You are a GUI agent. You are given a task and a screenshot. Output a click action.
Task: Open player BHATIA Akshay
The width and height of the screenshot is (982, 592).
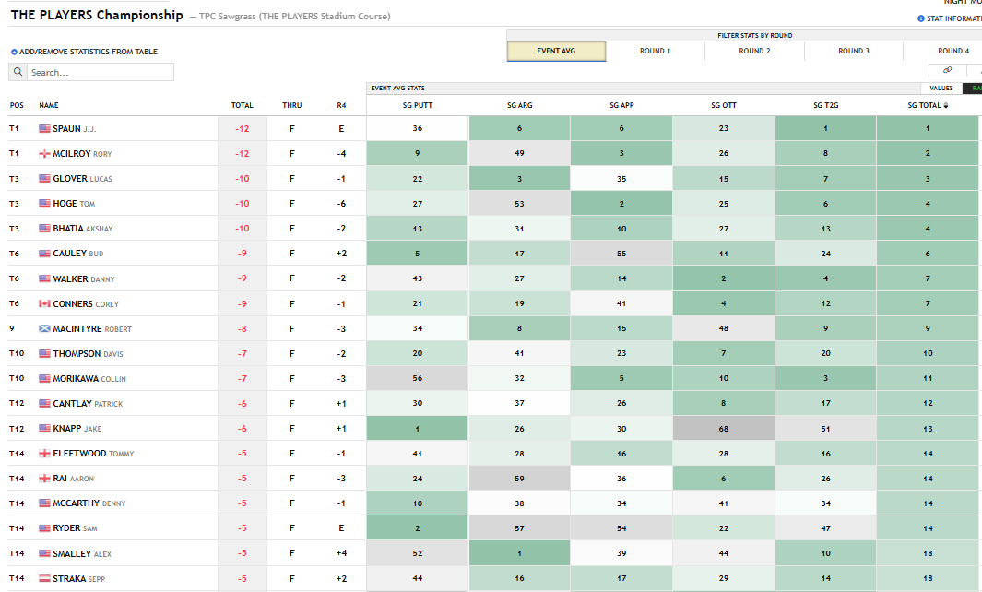coord(83,229)
